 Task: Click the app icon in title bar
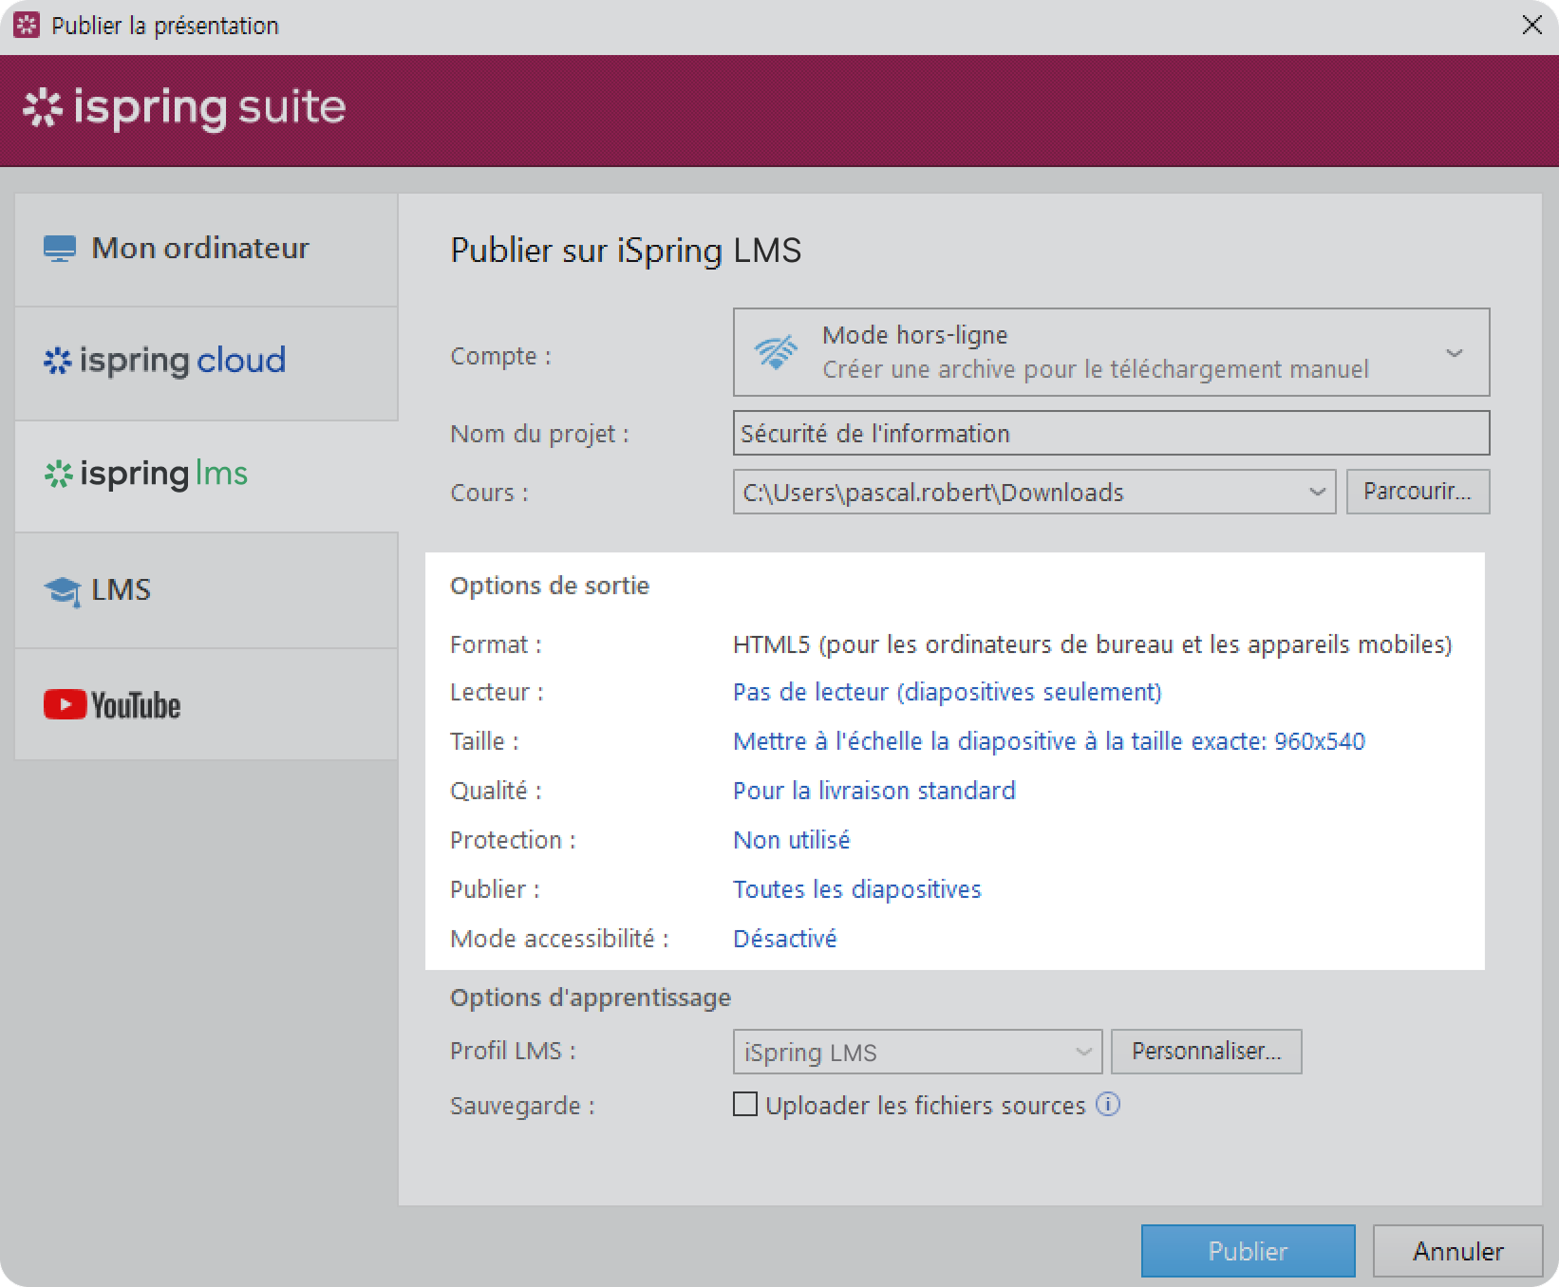click(x=27, y=26)
